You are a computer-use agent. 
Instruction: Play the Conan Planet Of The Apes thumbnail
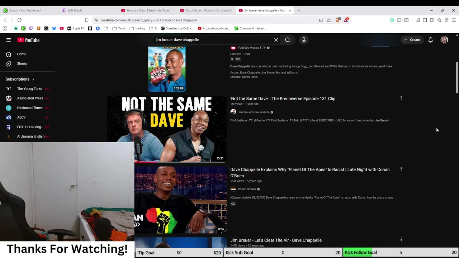[180, 200]
